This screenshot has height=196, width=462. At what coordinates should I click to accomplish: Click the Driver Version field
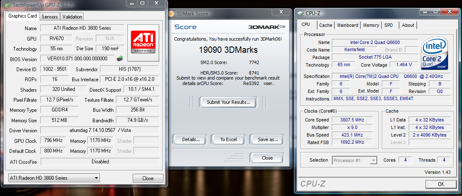tap(100, 131)
